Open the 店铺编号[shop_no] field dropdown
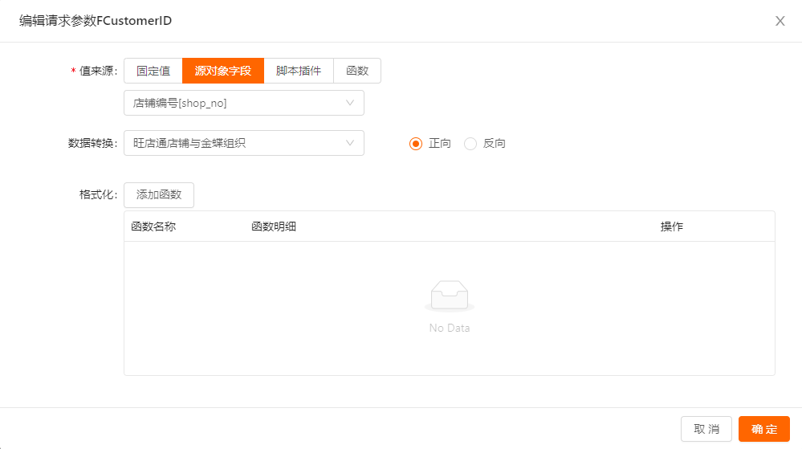802x449 pixels. [243, 103]
